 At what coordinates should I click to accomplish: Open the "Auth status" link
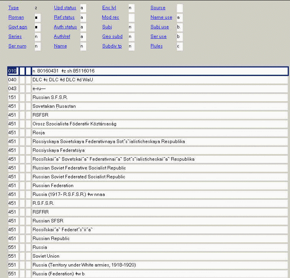tap(65, 27)
